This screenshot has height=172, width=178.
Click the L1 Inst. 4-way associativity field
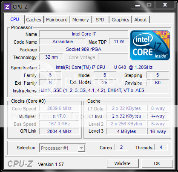(x=158, y=116)
